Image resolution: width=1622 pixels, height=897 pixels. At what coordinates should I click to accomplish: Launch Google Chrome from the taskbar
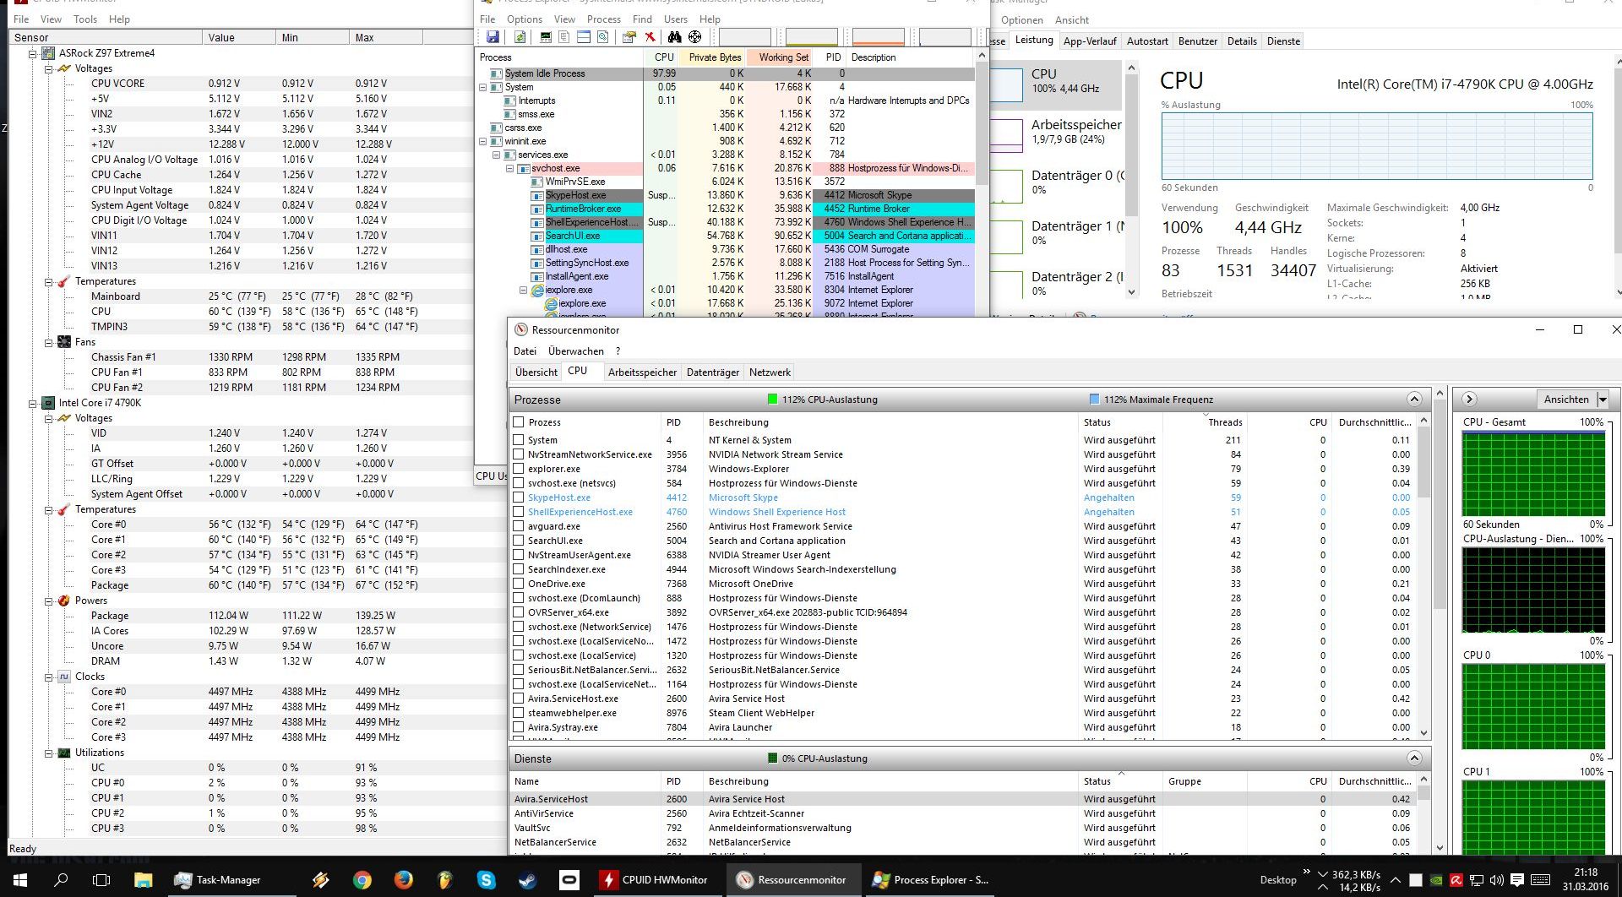(362, 880)
